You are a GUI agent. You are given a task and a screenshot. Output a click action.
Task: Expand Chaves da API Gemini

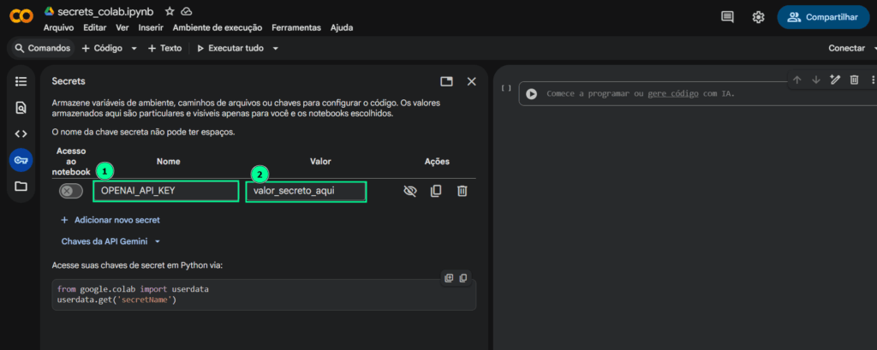pyautogui.click(x=110, y=241)
